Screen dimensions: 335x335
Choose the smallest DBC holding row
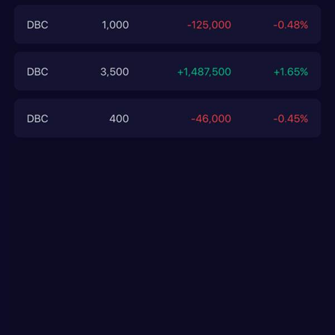click(x=167, y=118)
